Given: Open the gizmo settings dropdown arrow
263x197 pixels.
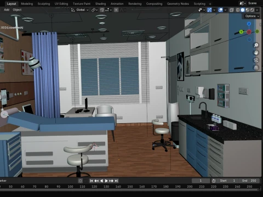Looking at the screenshot, I should click(214, 10).
